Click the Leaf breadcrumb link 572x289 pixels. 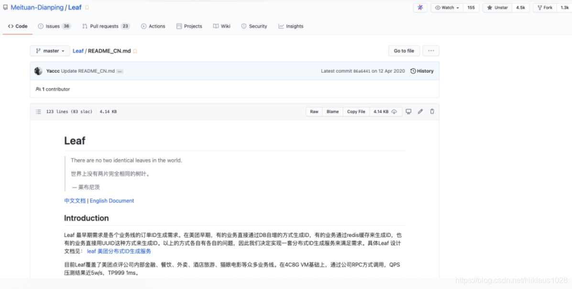click(78, 51)
